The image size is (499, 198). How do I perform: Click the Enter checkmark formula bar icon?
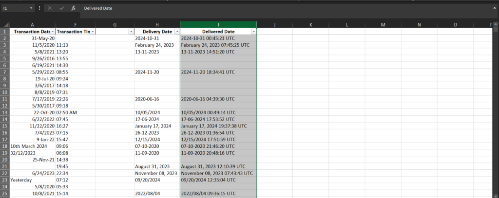pos(62,8)
